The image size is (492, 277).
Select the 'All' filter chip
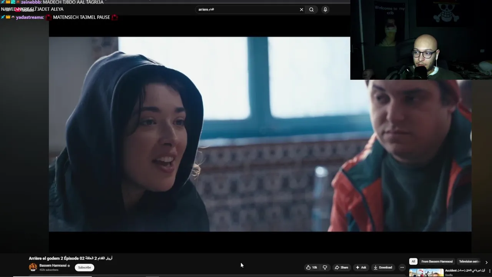click(x=413, y=262)
